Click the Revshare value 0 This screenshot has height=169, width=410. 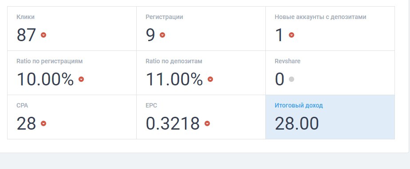point(280,79)
